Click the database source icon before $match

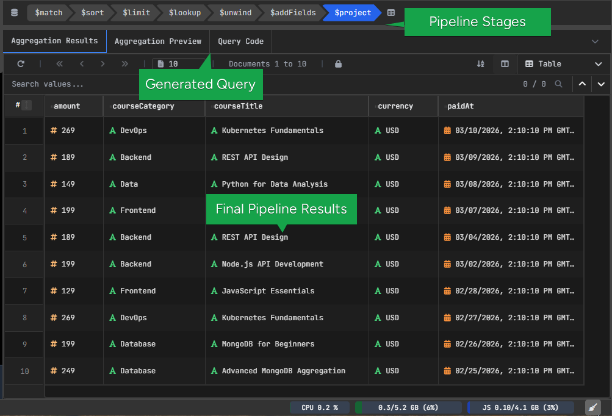(15, 12)
